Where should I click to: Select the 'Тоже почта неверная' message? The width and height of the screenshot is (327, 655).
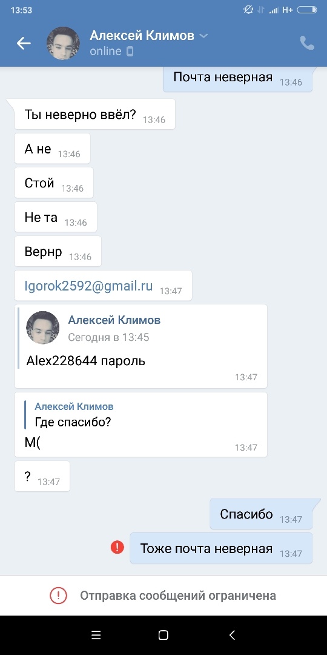click(x=221, y=548)
